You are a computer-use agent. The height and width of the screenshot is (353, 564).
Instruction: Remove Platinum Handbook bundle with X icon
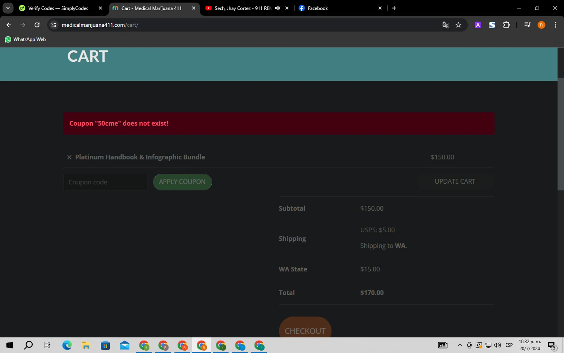pos(69,157)
